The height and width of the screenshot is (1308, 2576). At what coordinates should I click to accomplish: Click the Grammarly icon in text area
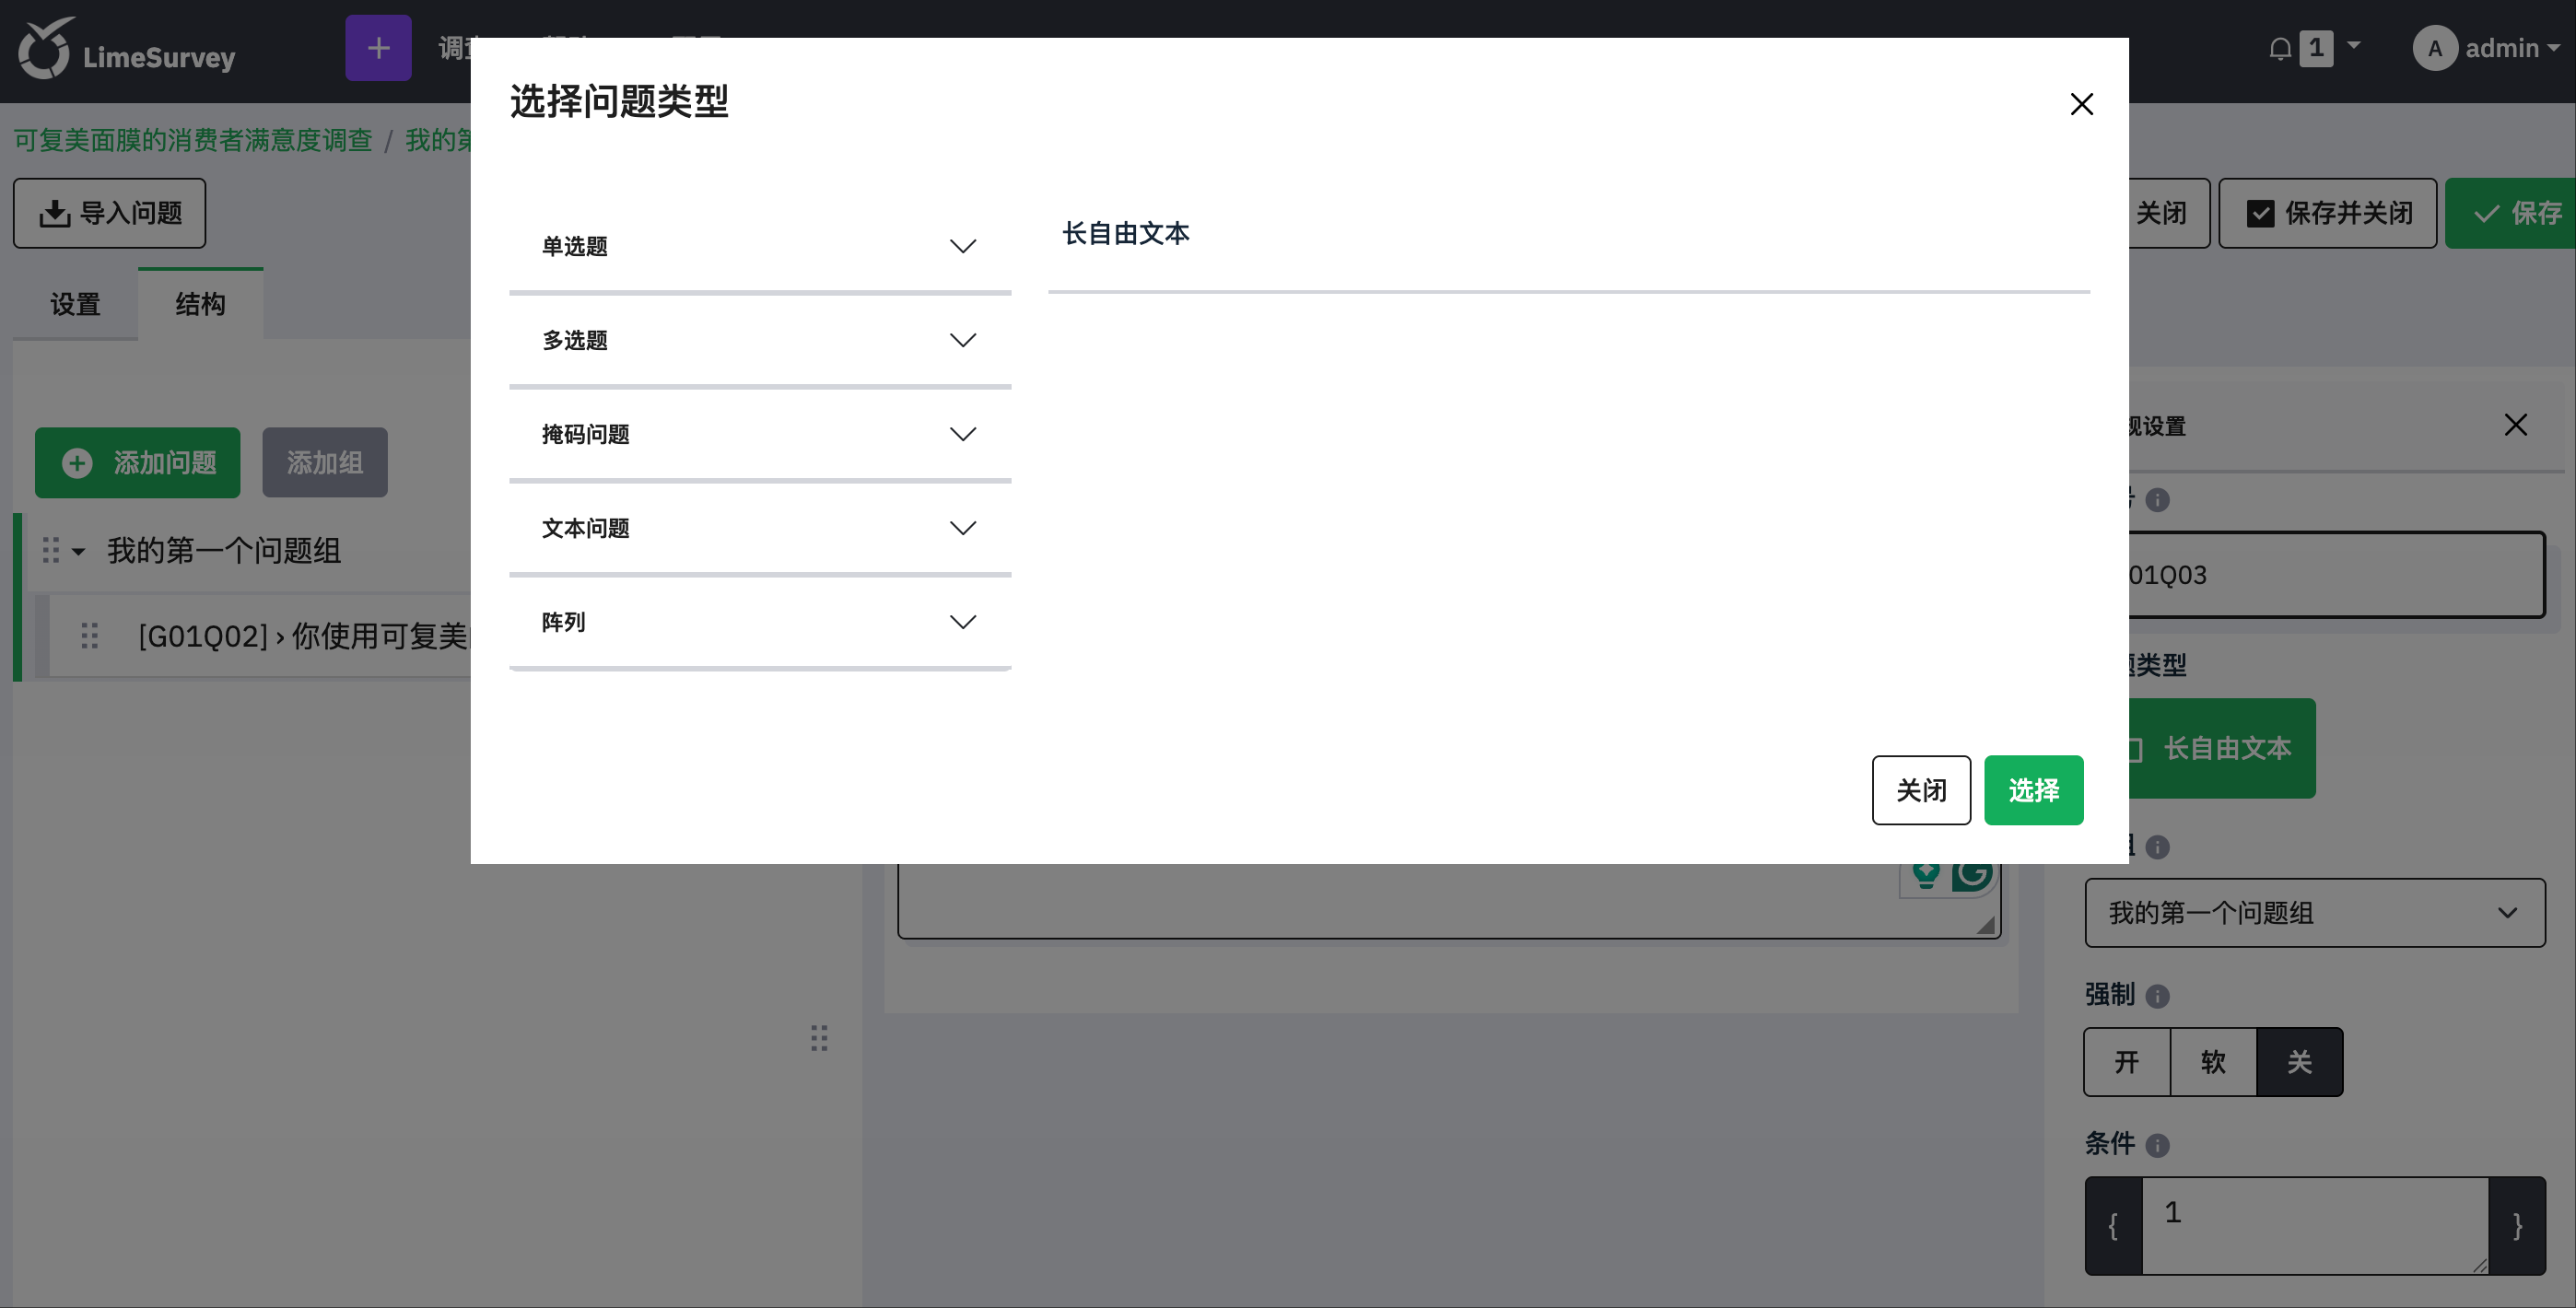tap(1971, 876)
